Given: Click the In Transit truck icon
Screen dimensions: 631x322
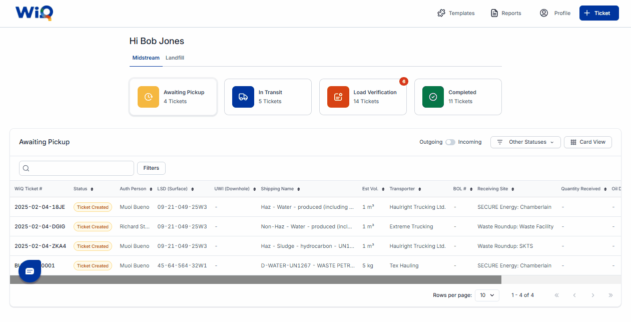Looking at the screenshot, I should click(x=243, y=97).
